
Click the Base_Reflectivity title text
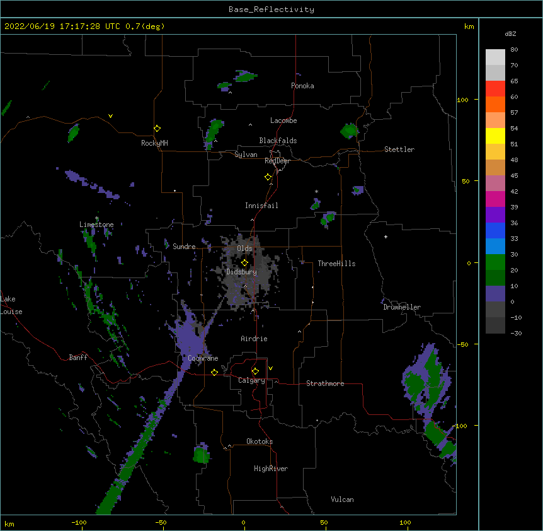[271, 9]
